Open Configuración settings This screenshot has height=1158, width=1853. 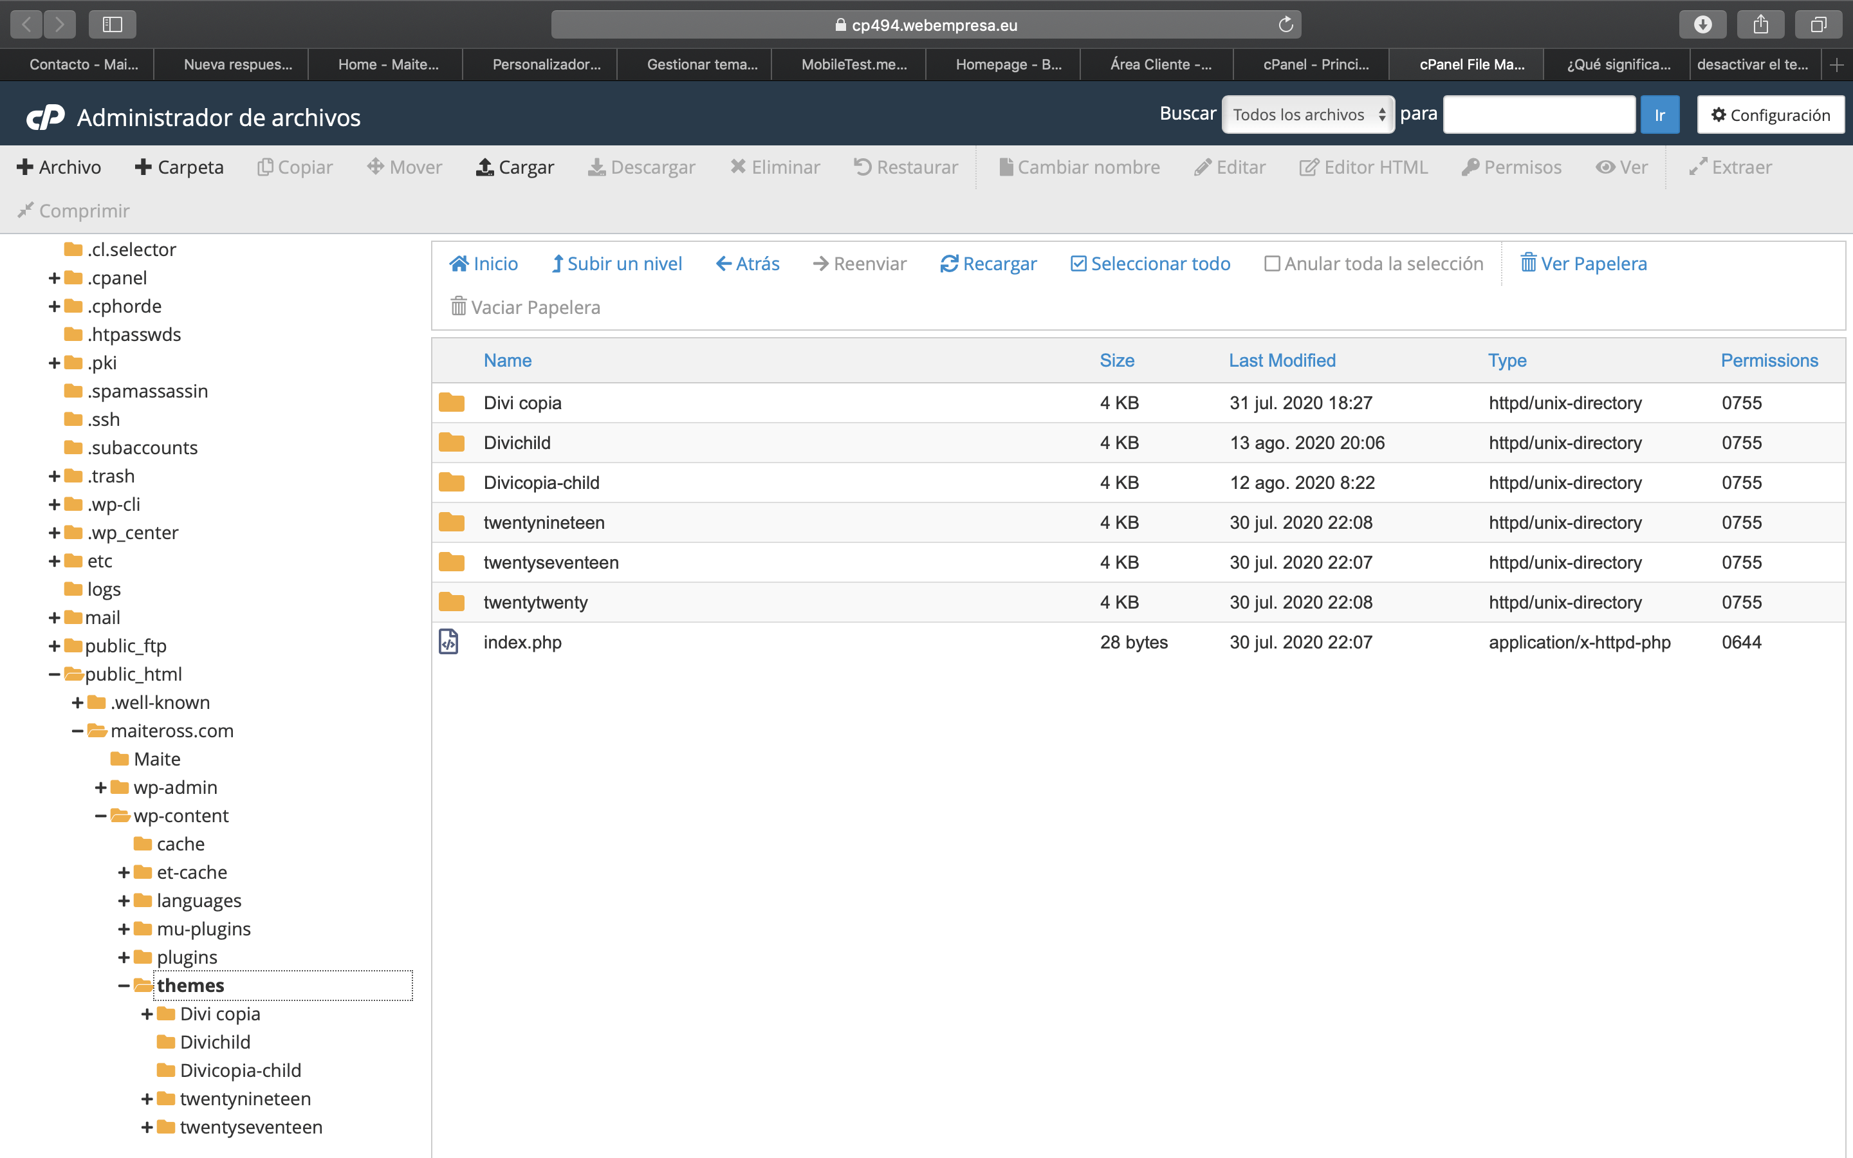point(1770,114)
